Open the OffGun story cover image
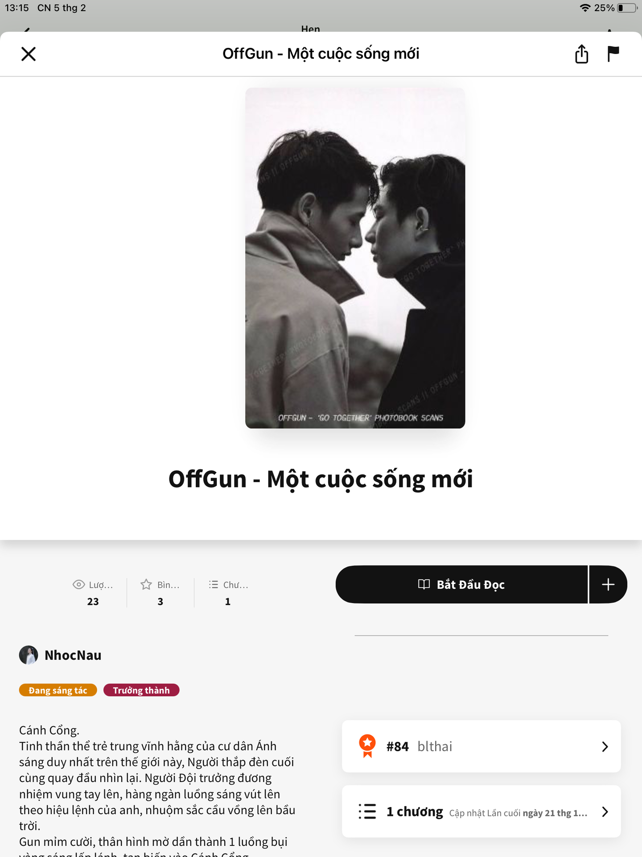Viewport: 642px width, 857px height. point(355,258)
